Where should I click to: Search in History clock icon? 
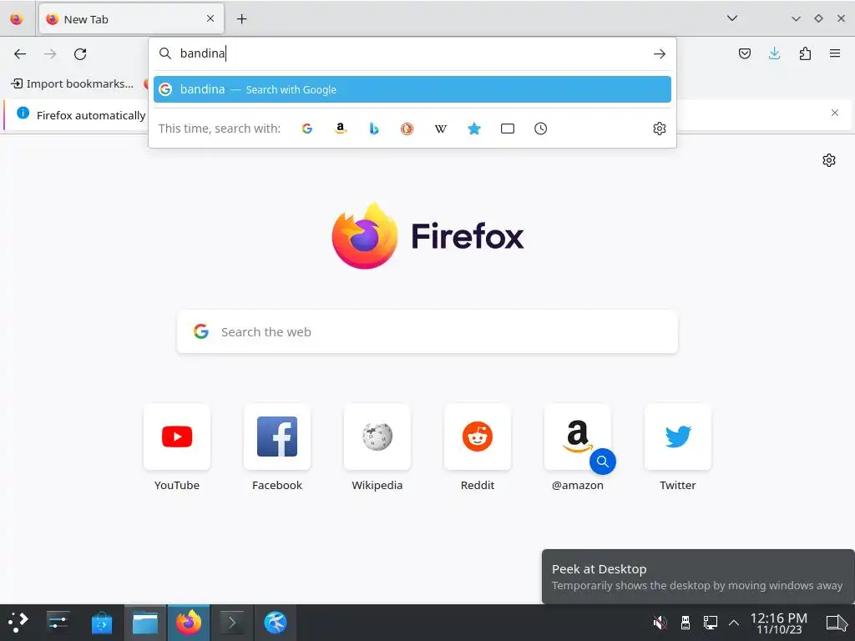[x=540, y=129]
